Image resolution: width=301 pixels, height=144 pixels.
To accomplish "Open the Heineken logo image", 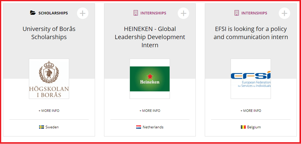I will pyautogui.click(x=150, y=79).
